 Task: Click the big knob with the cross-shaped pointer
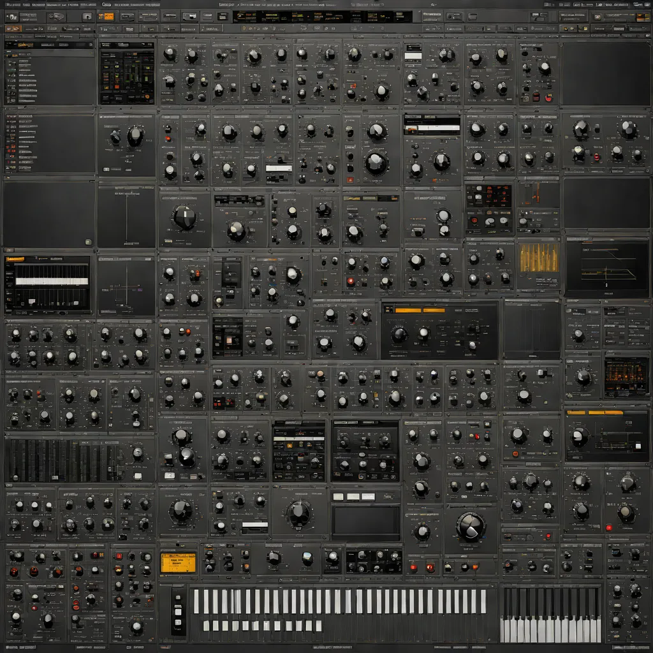tap(184, 217)
